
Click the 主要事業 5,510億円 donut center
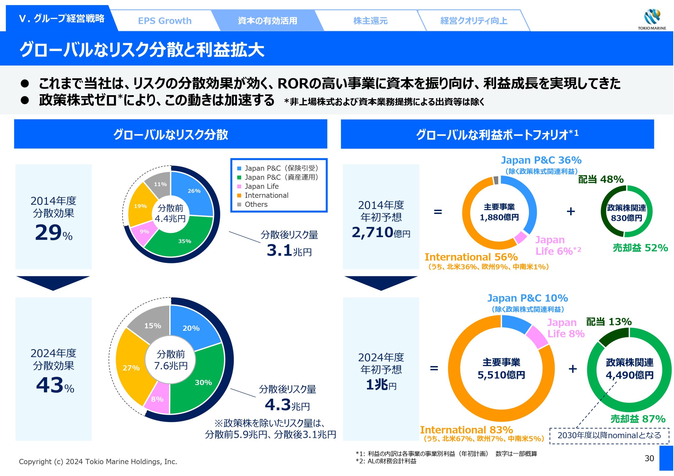coord(501,368)
